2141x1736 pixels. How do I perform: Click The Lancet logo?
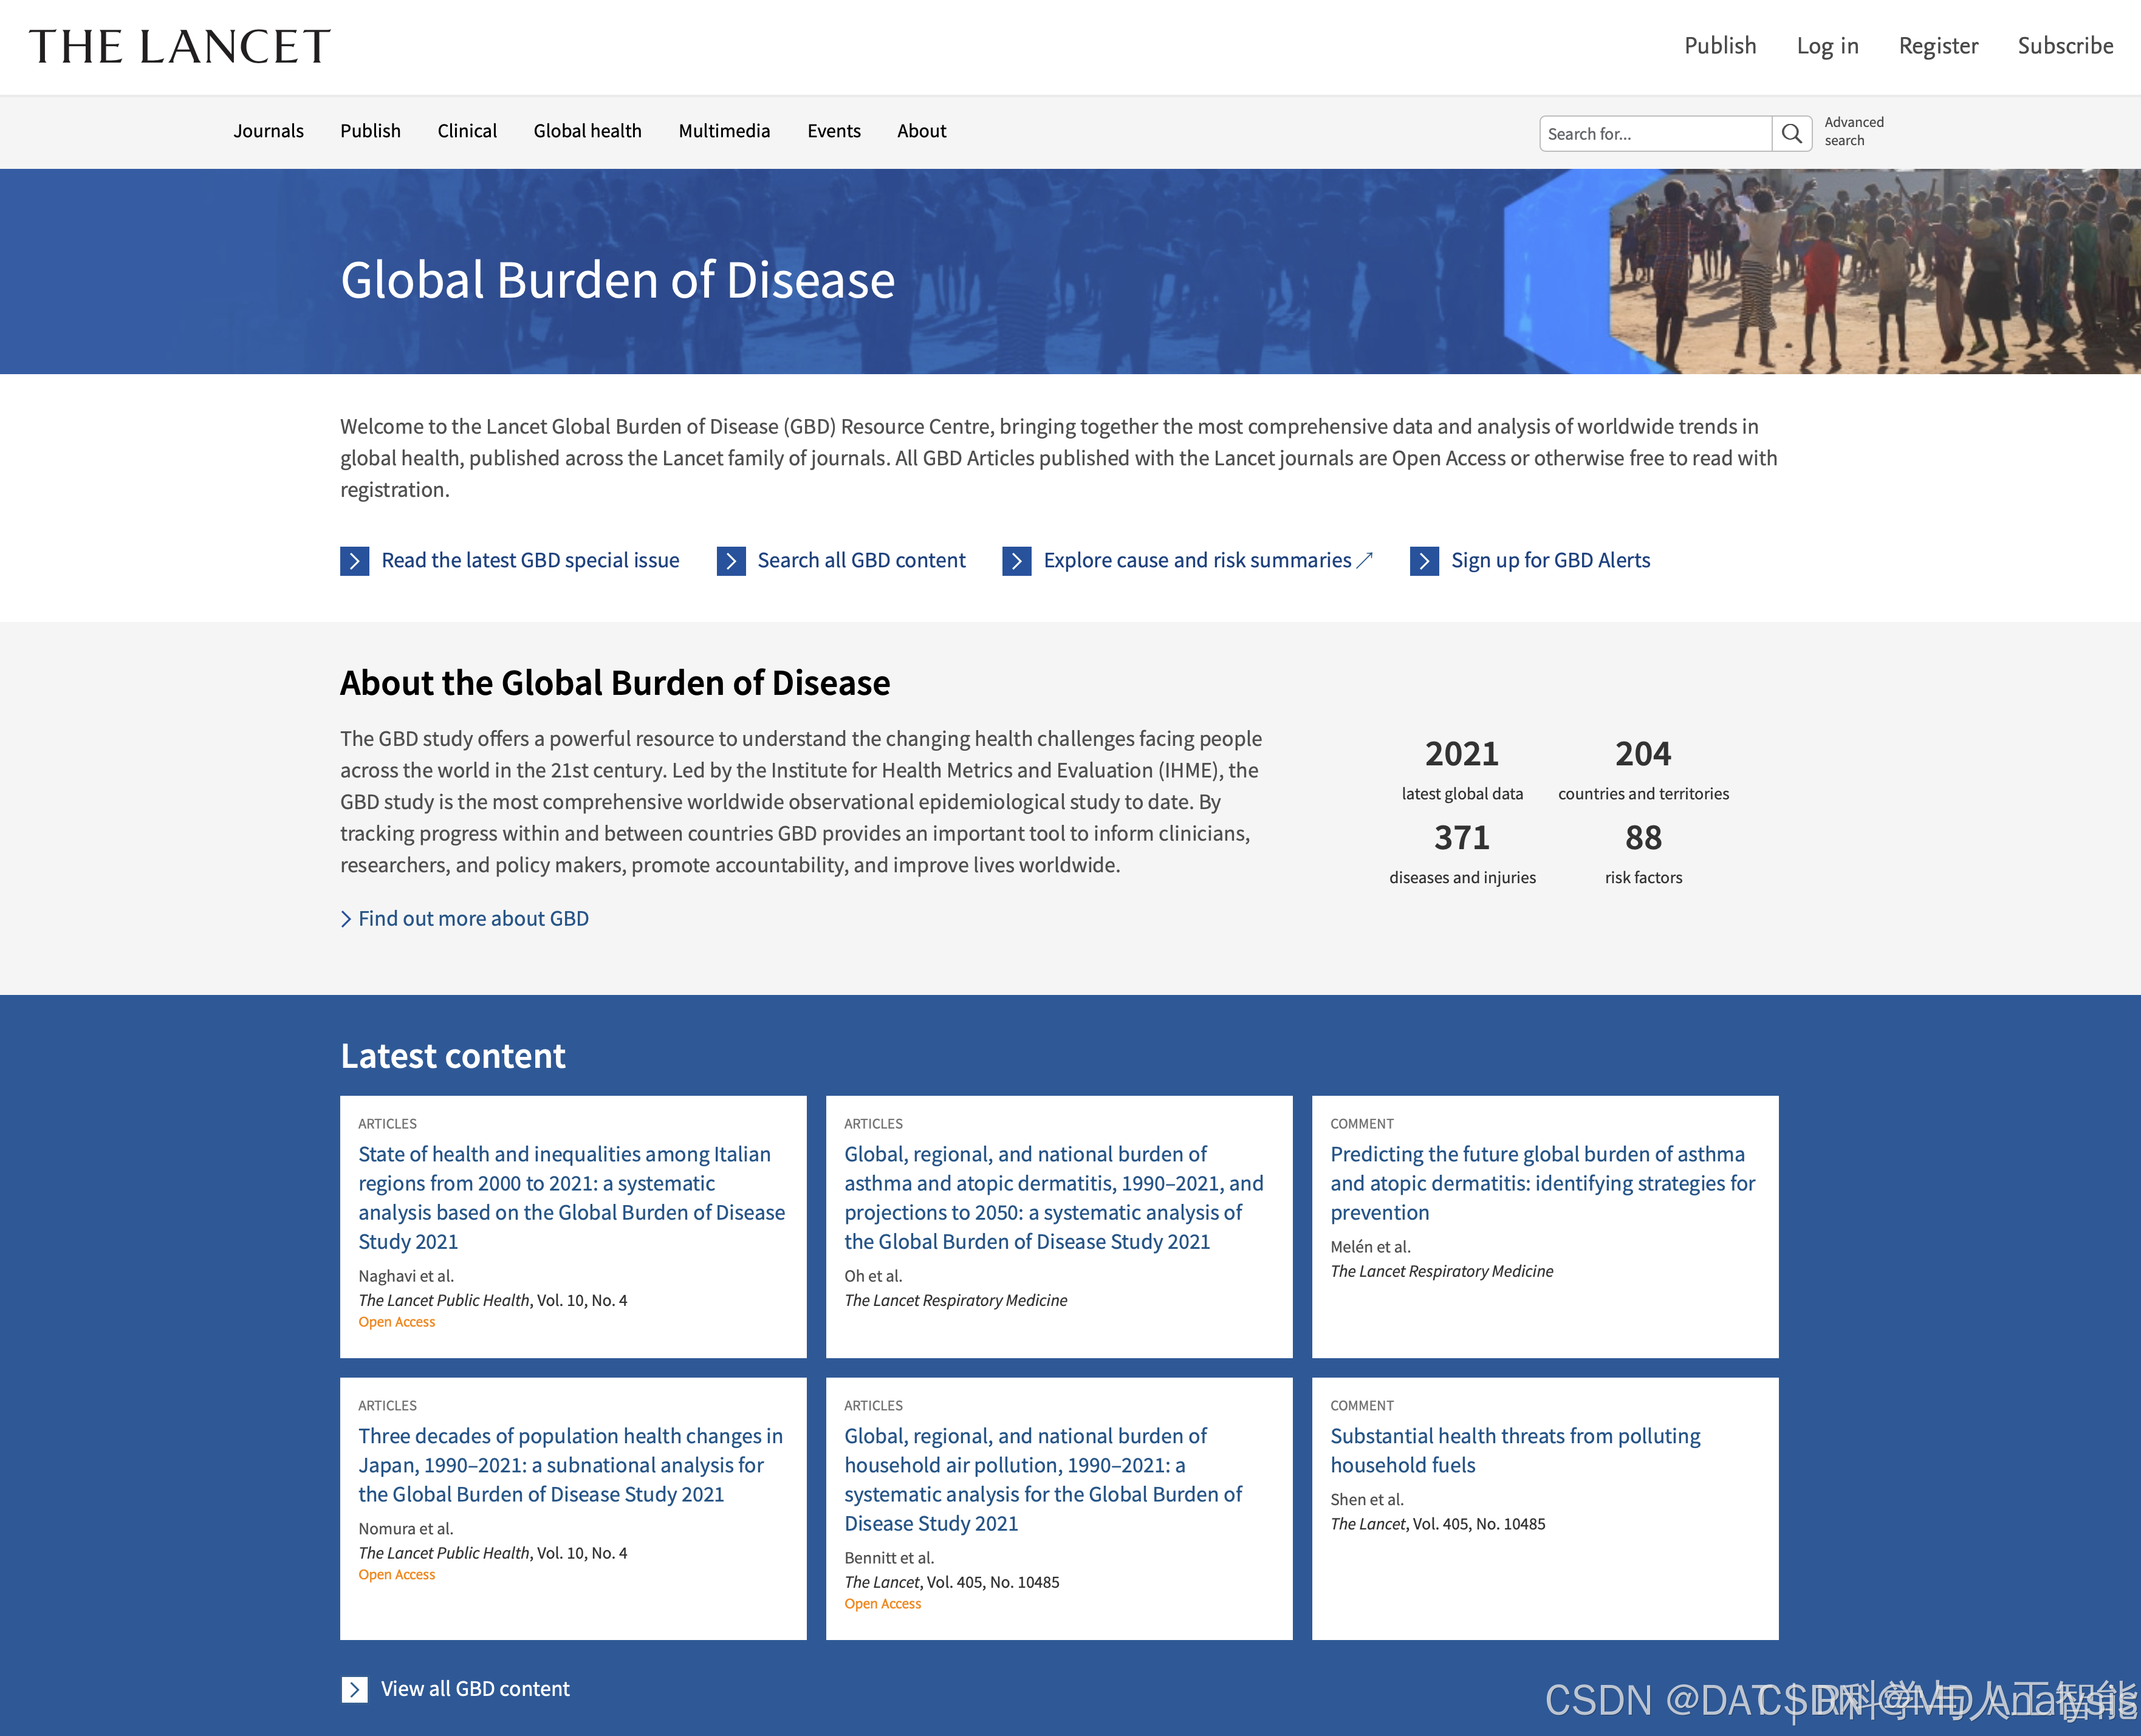180,47
